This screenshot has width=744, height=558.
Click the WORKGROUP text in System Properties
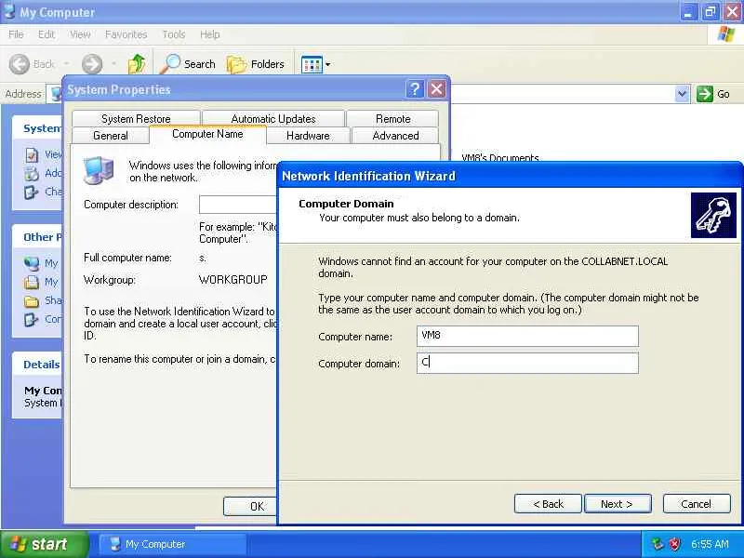click(x=233, y=280)
